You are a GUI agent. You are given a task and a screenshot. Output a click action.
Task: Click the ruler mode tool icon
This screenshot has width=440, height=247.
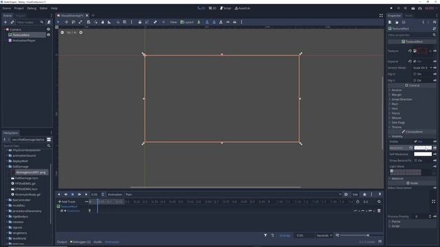point(109,22)
